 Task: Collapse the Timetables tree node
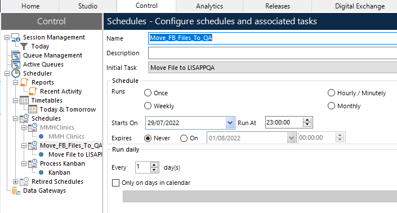(15, 100)
